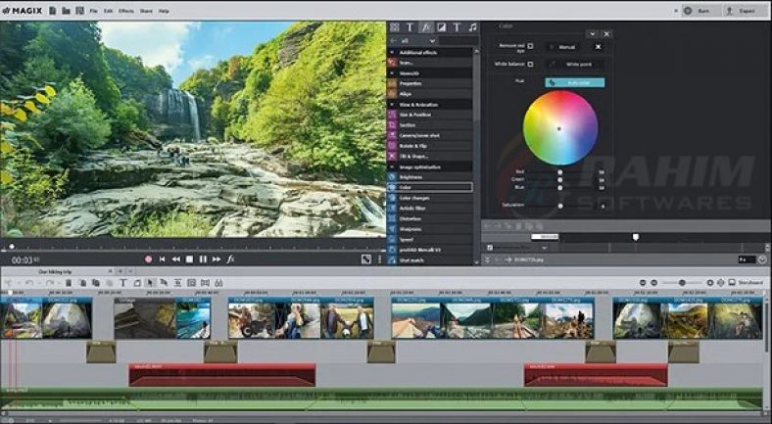Open the music note audio tab icon
Image resolution: width=772 pixels, height=424 pixels.
pyautogui.click(x=473, y=27)
